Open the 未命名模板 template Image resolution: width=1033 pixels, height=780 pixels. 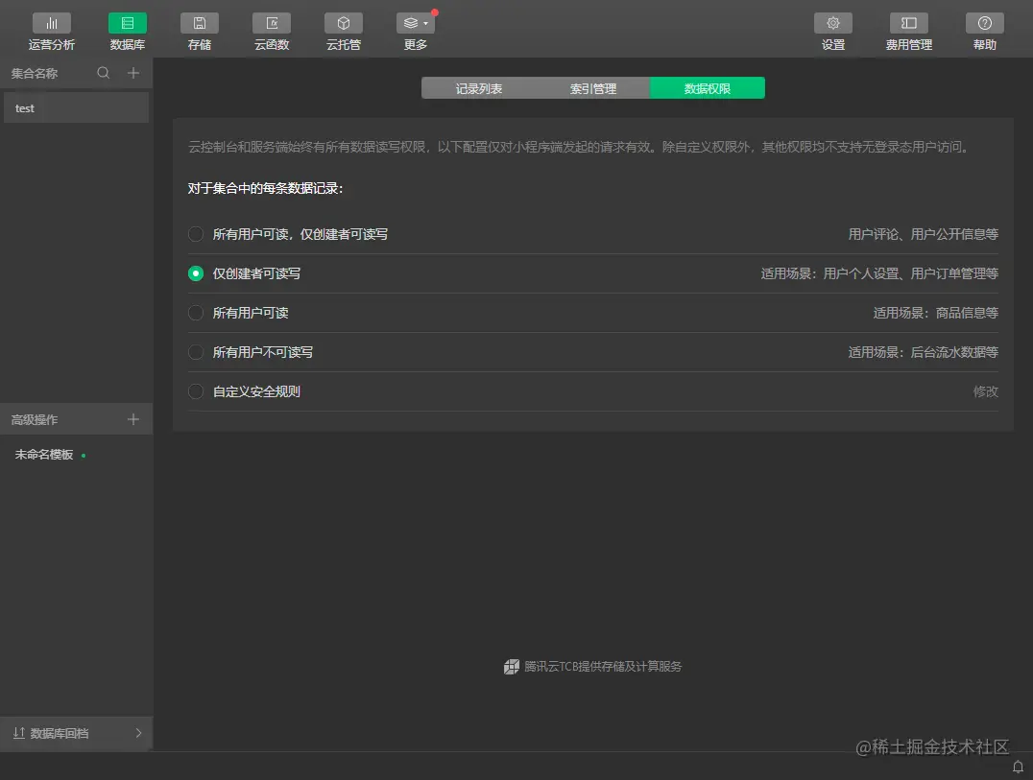pyautogui.click(x=44, y=454)
